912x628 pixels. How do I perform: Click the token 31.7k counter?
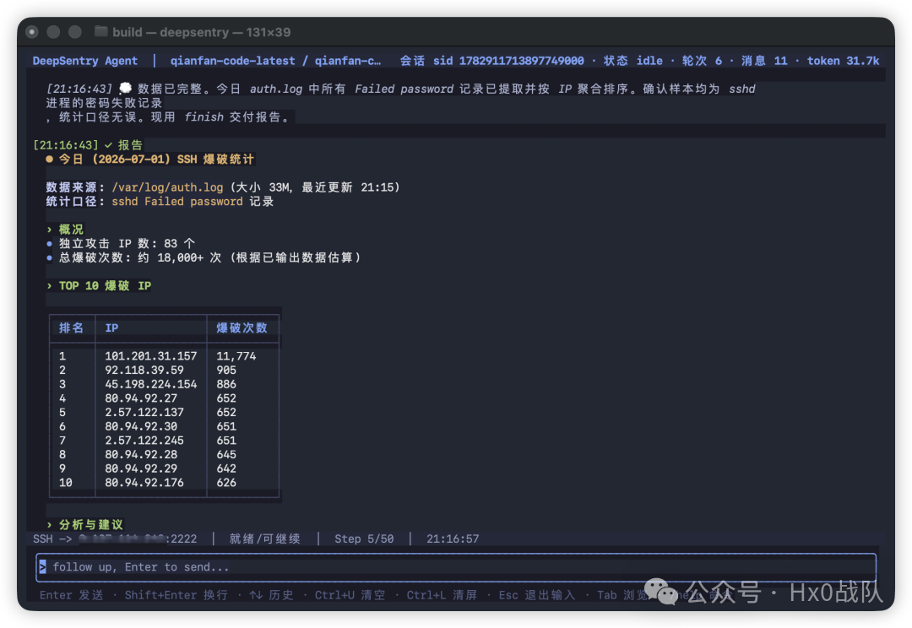point(843,61)
